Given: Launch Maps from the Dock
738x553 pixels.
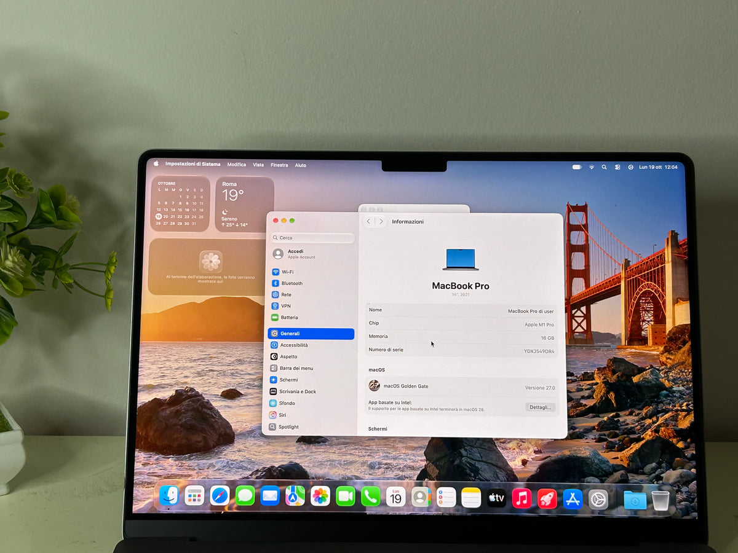Looking at the screenshot, I should [x=295, y=495].
